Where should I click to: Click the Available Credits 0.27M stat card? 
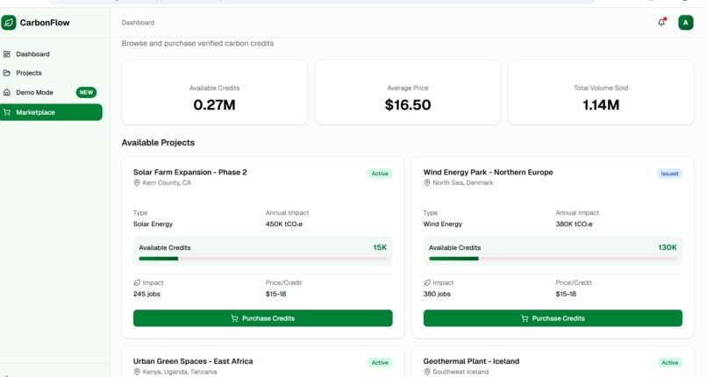215,93
